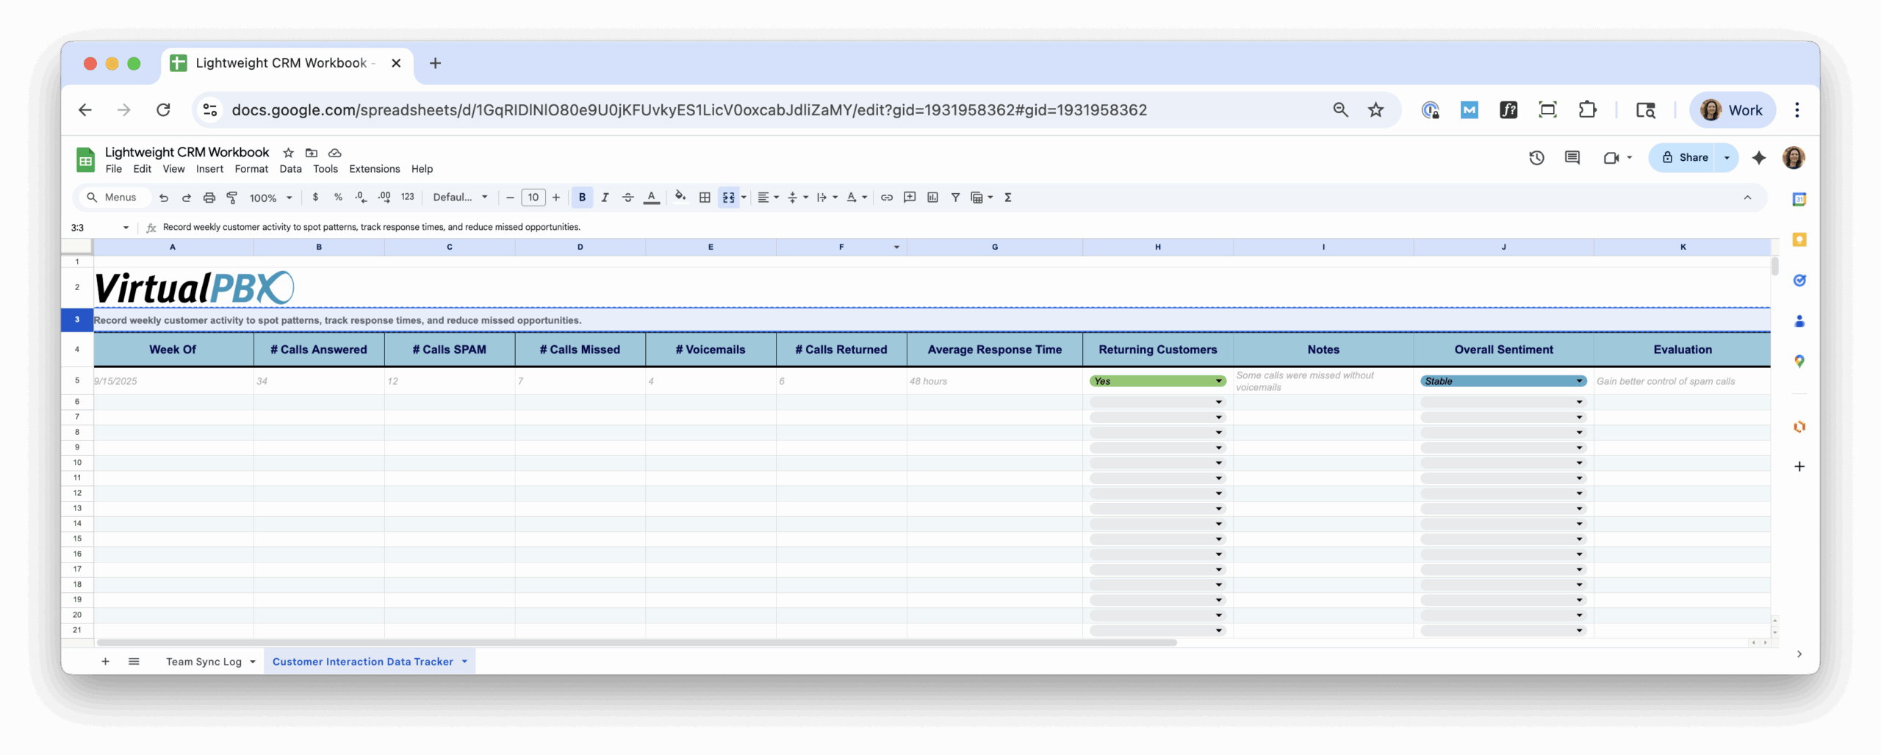Click the functions sigma icon
Screen dimensions: 1881x755
coord(1008,198)
